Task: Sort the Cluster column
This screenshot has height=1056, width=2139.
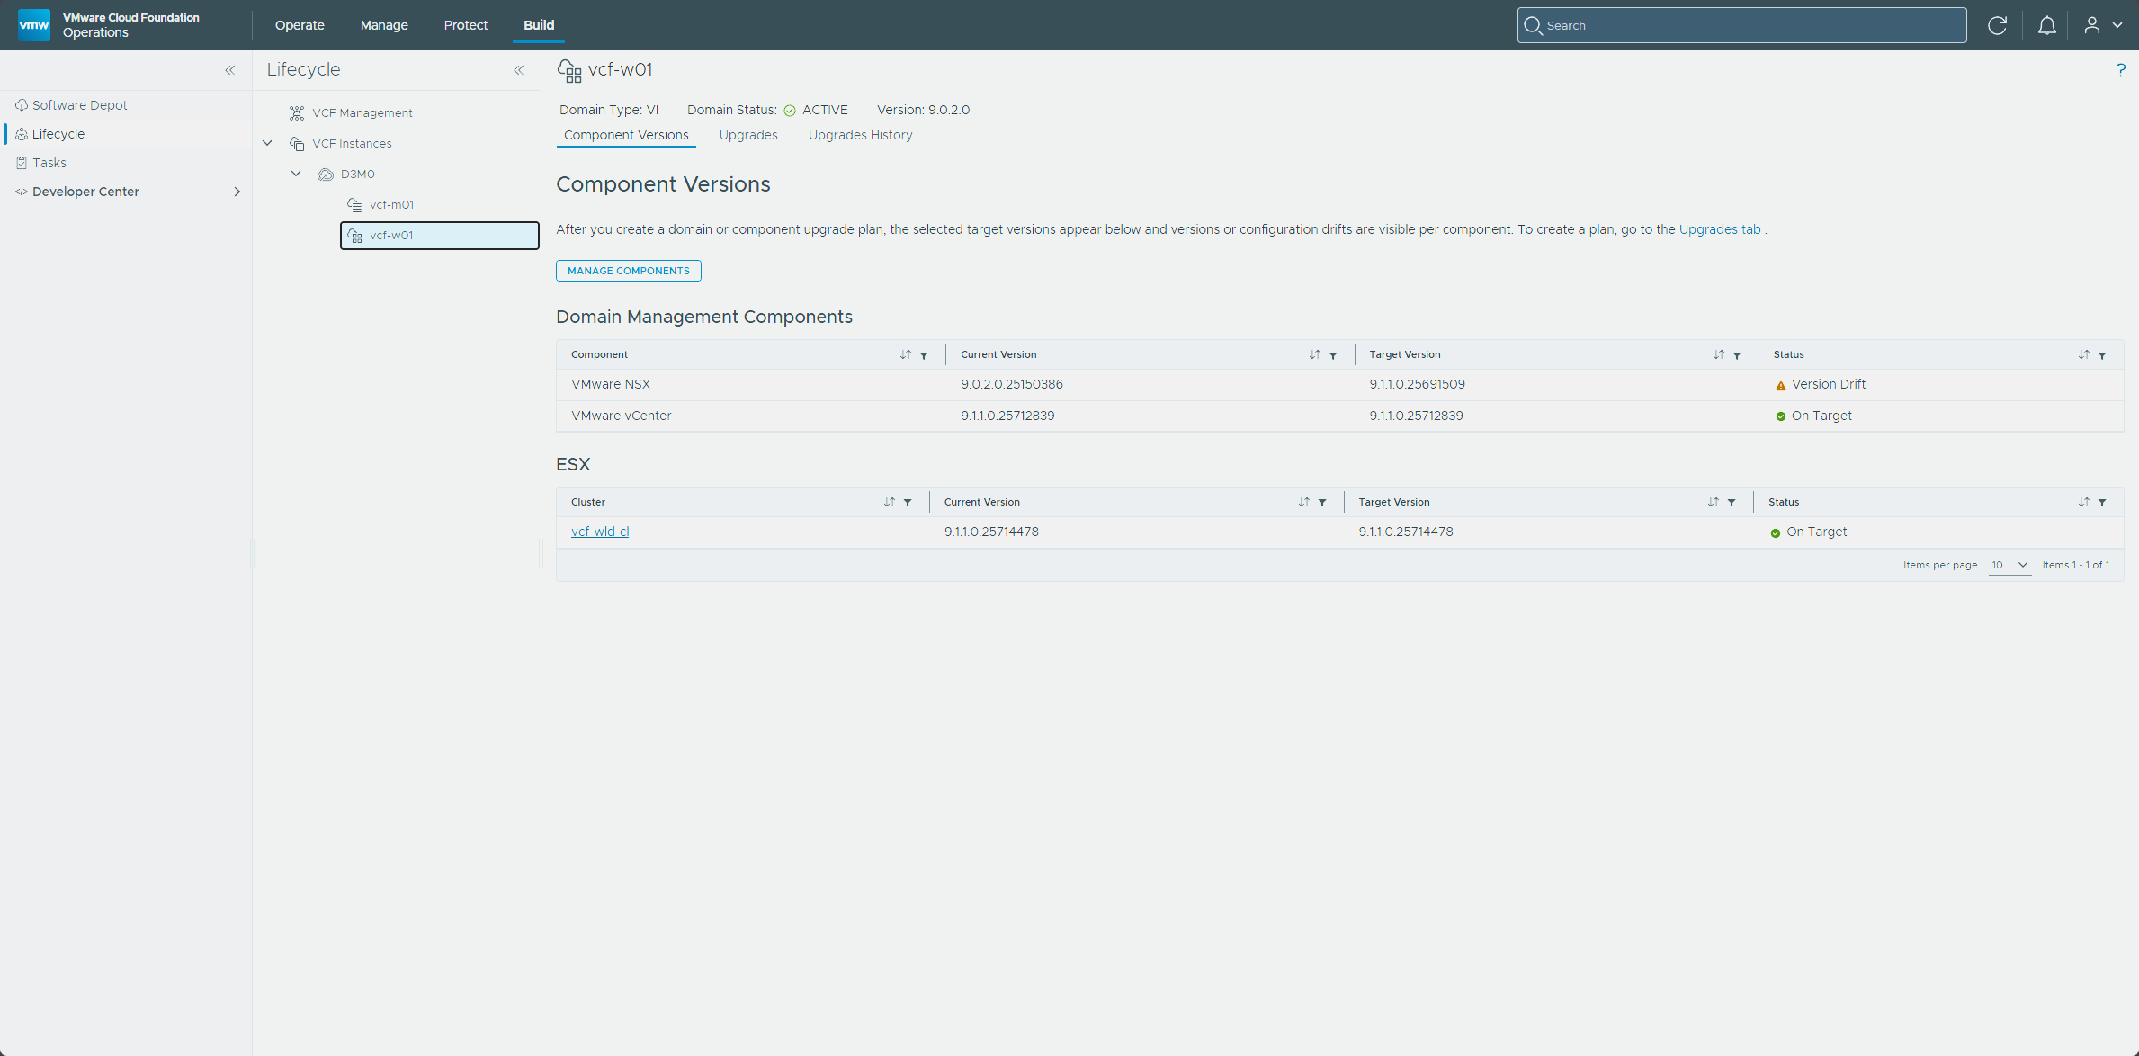Action: click(889, 502)
